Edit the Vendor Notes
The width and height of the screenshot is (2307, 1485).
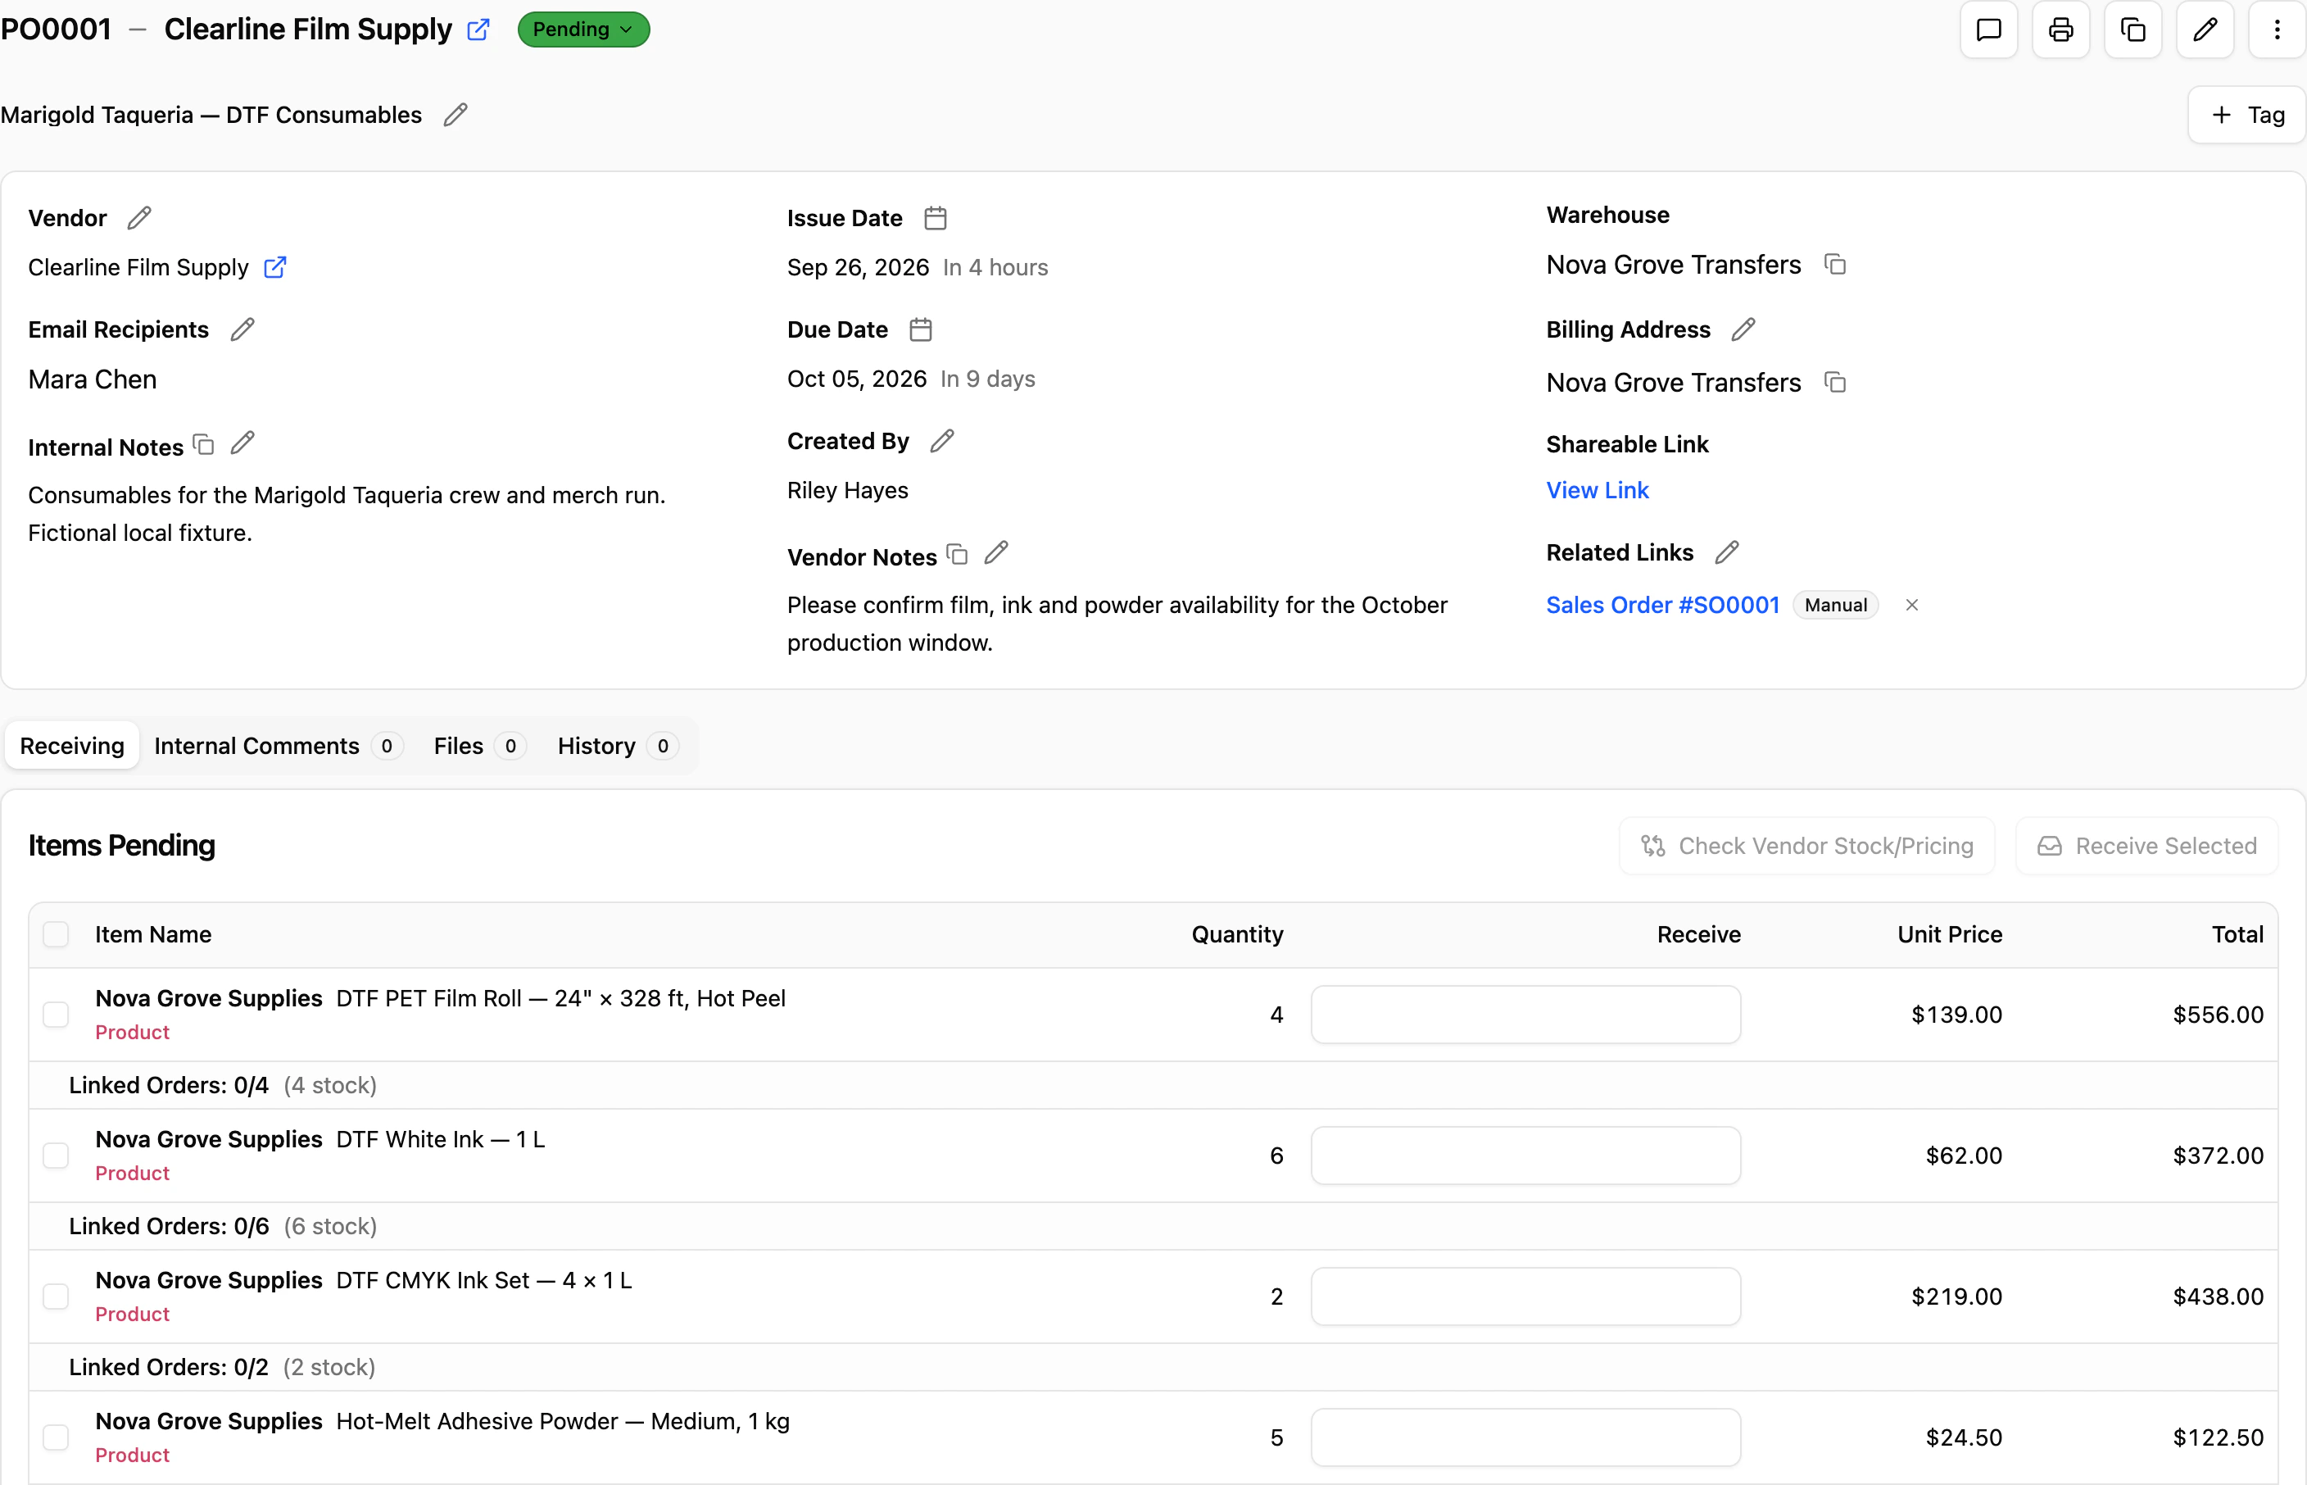[996, 553]
